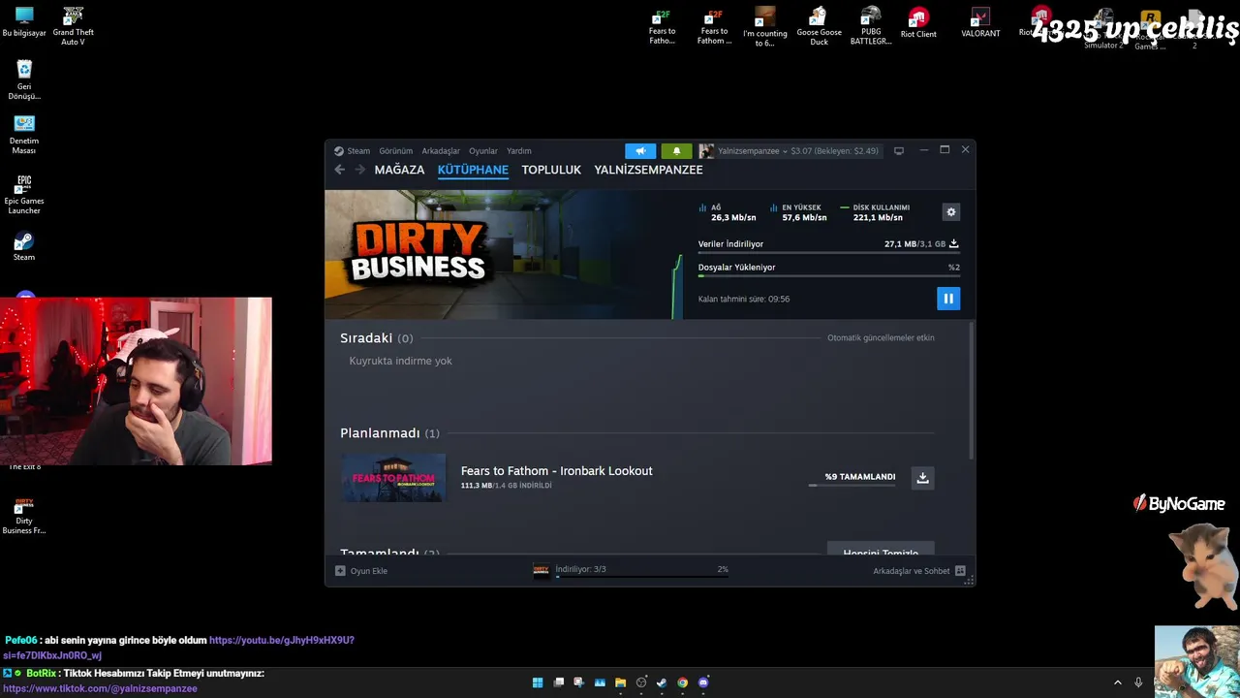Viewport: 1240px width, 698px height.
Task: Launch VALORANT from the desktop
Action: (x=980, y=22)
